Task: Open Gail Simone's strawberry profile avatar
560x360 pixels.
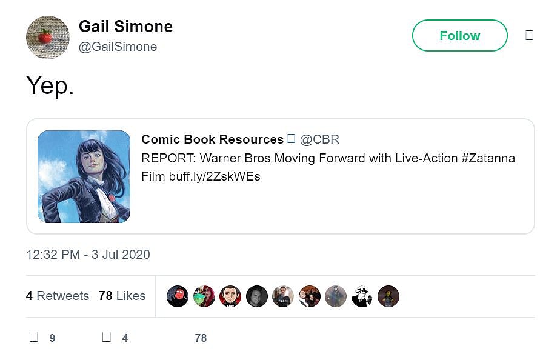Action: pyautogui.click(x=47, y=37)
